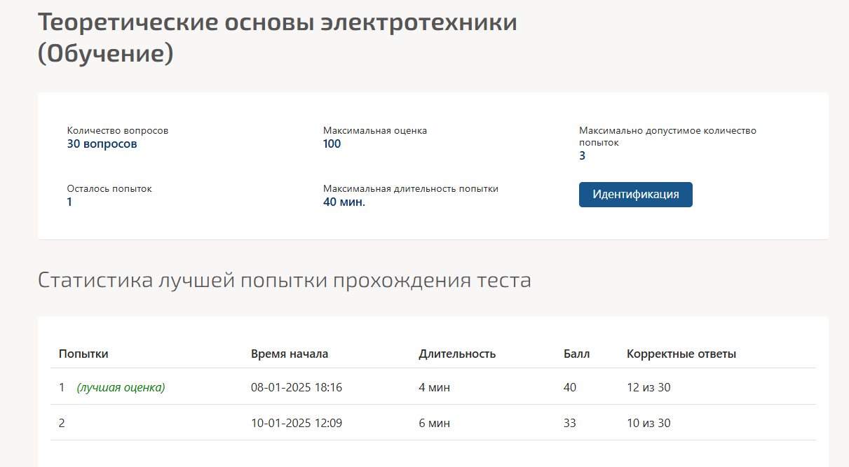This screenshot has width=849, height=467.
Task: Click the Время начала column header
Action: (289, 354)
